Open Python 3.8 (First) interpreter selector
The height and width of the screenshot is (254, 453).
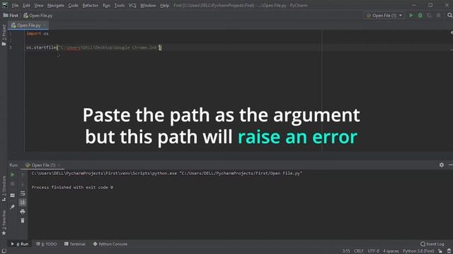click(x=418, y=251)
